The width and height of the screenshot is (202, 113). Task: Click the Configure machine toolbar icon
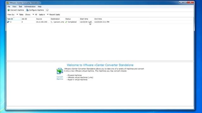[27, 10]
